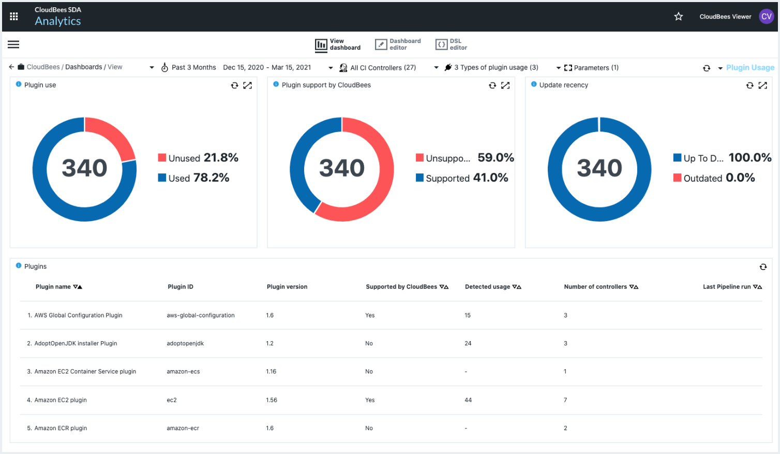Click plugin ID adoptopenjdk cell
The image size is (780, 454).
pos(185,343)
